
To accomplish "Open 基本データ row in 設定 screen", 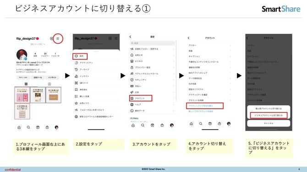I will (153, 111).
